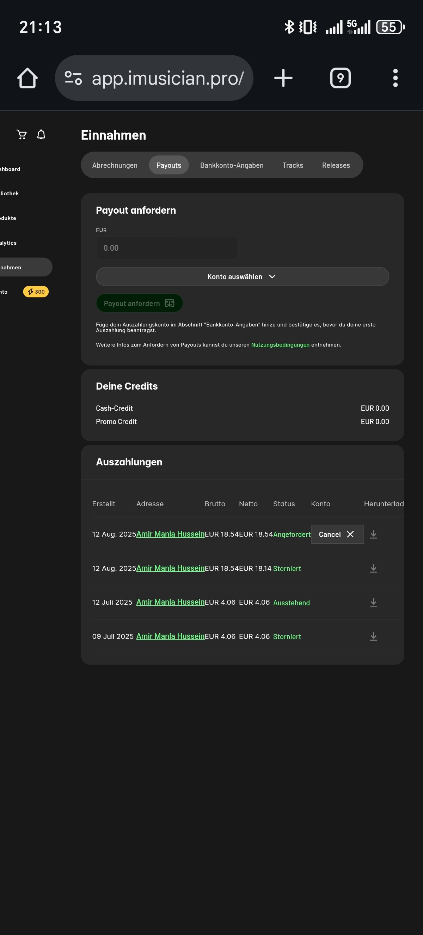Download the 09 Juli 2025 payout
Screen dimensions: 423x935
373,637
